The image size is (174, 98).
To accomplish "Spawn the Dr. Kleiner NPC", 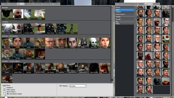I will (x=51, y=43).
